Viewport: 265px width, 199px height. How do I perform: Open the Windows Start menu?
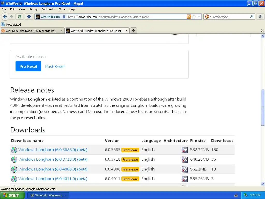tap(12, 195)
